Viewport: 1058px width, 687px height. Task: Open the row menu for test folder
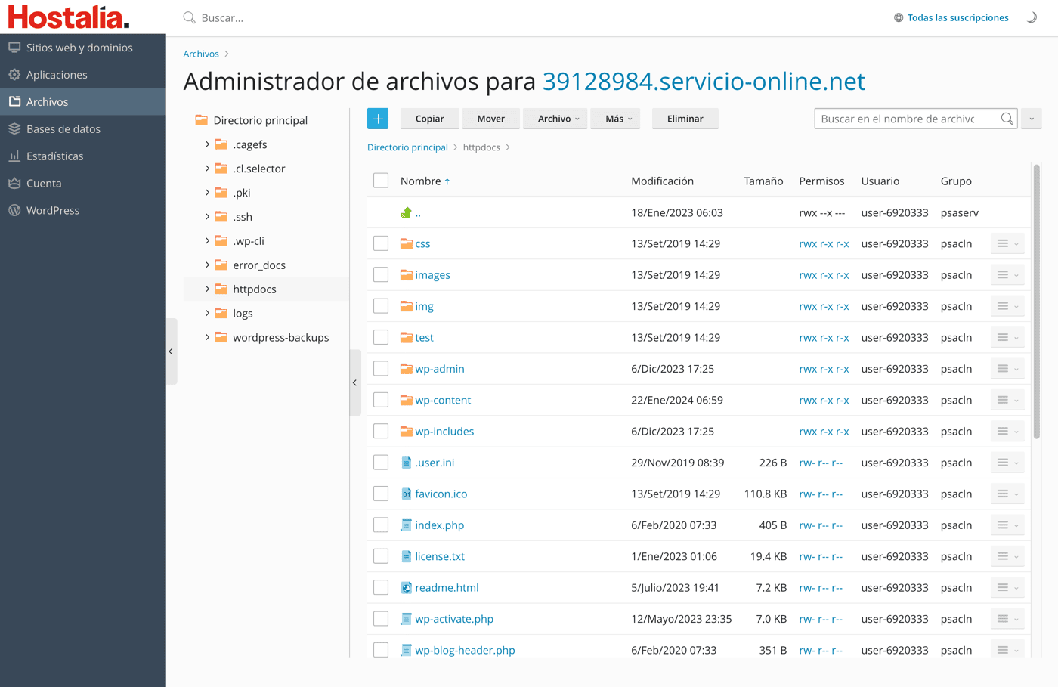click(1007, 337)
